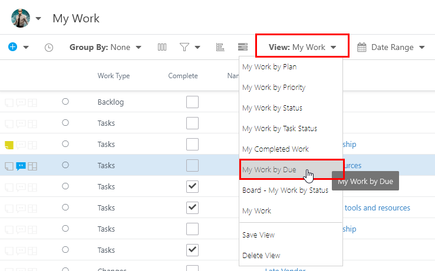This screenshot has width=435, height=271.
Task: Select My Work by Task Status view
Action: [x=291, y=128]
